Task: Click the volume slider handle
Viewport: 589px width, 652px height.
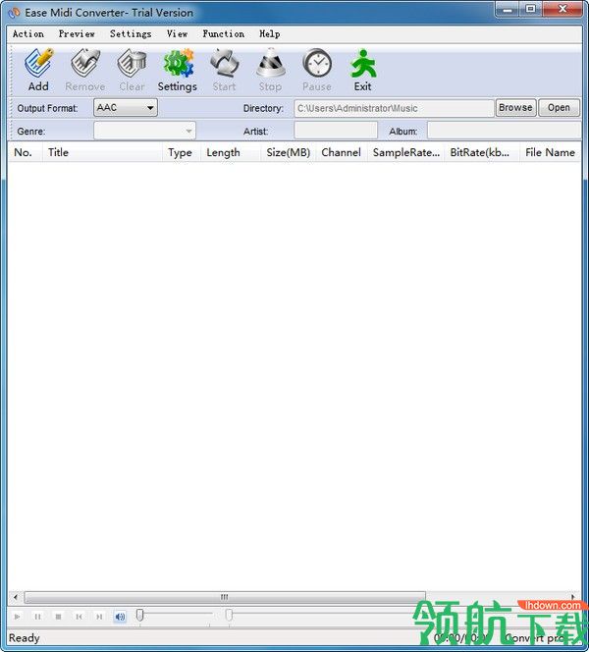Action: (140, 615)
